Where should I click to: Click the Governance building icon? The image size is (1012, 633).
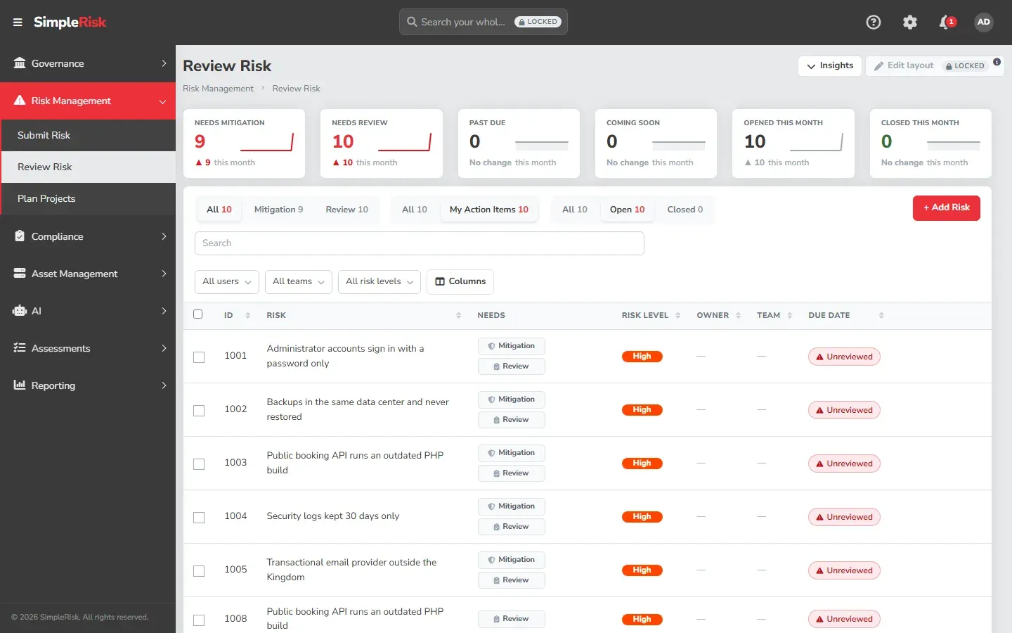point(20,63)
